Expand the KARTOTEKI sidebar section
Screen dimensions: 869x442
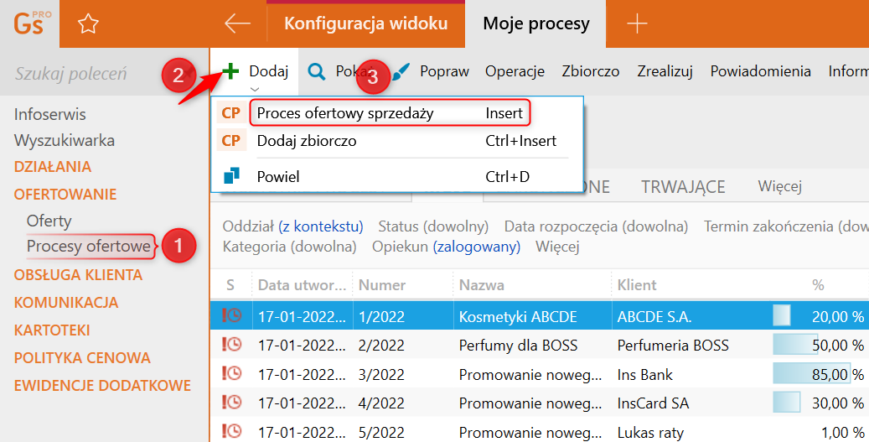pyautogui.click(x=52, y=330)
